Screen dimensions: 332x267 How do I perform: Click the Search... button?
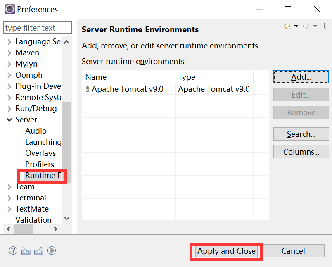tap(301, 134)
